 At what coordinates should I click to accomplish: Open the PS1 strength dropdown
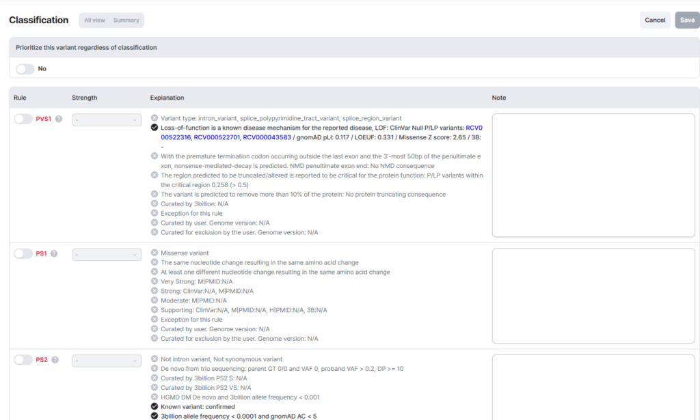pyautogui.click(x=107, y=254)
